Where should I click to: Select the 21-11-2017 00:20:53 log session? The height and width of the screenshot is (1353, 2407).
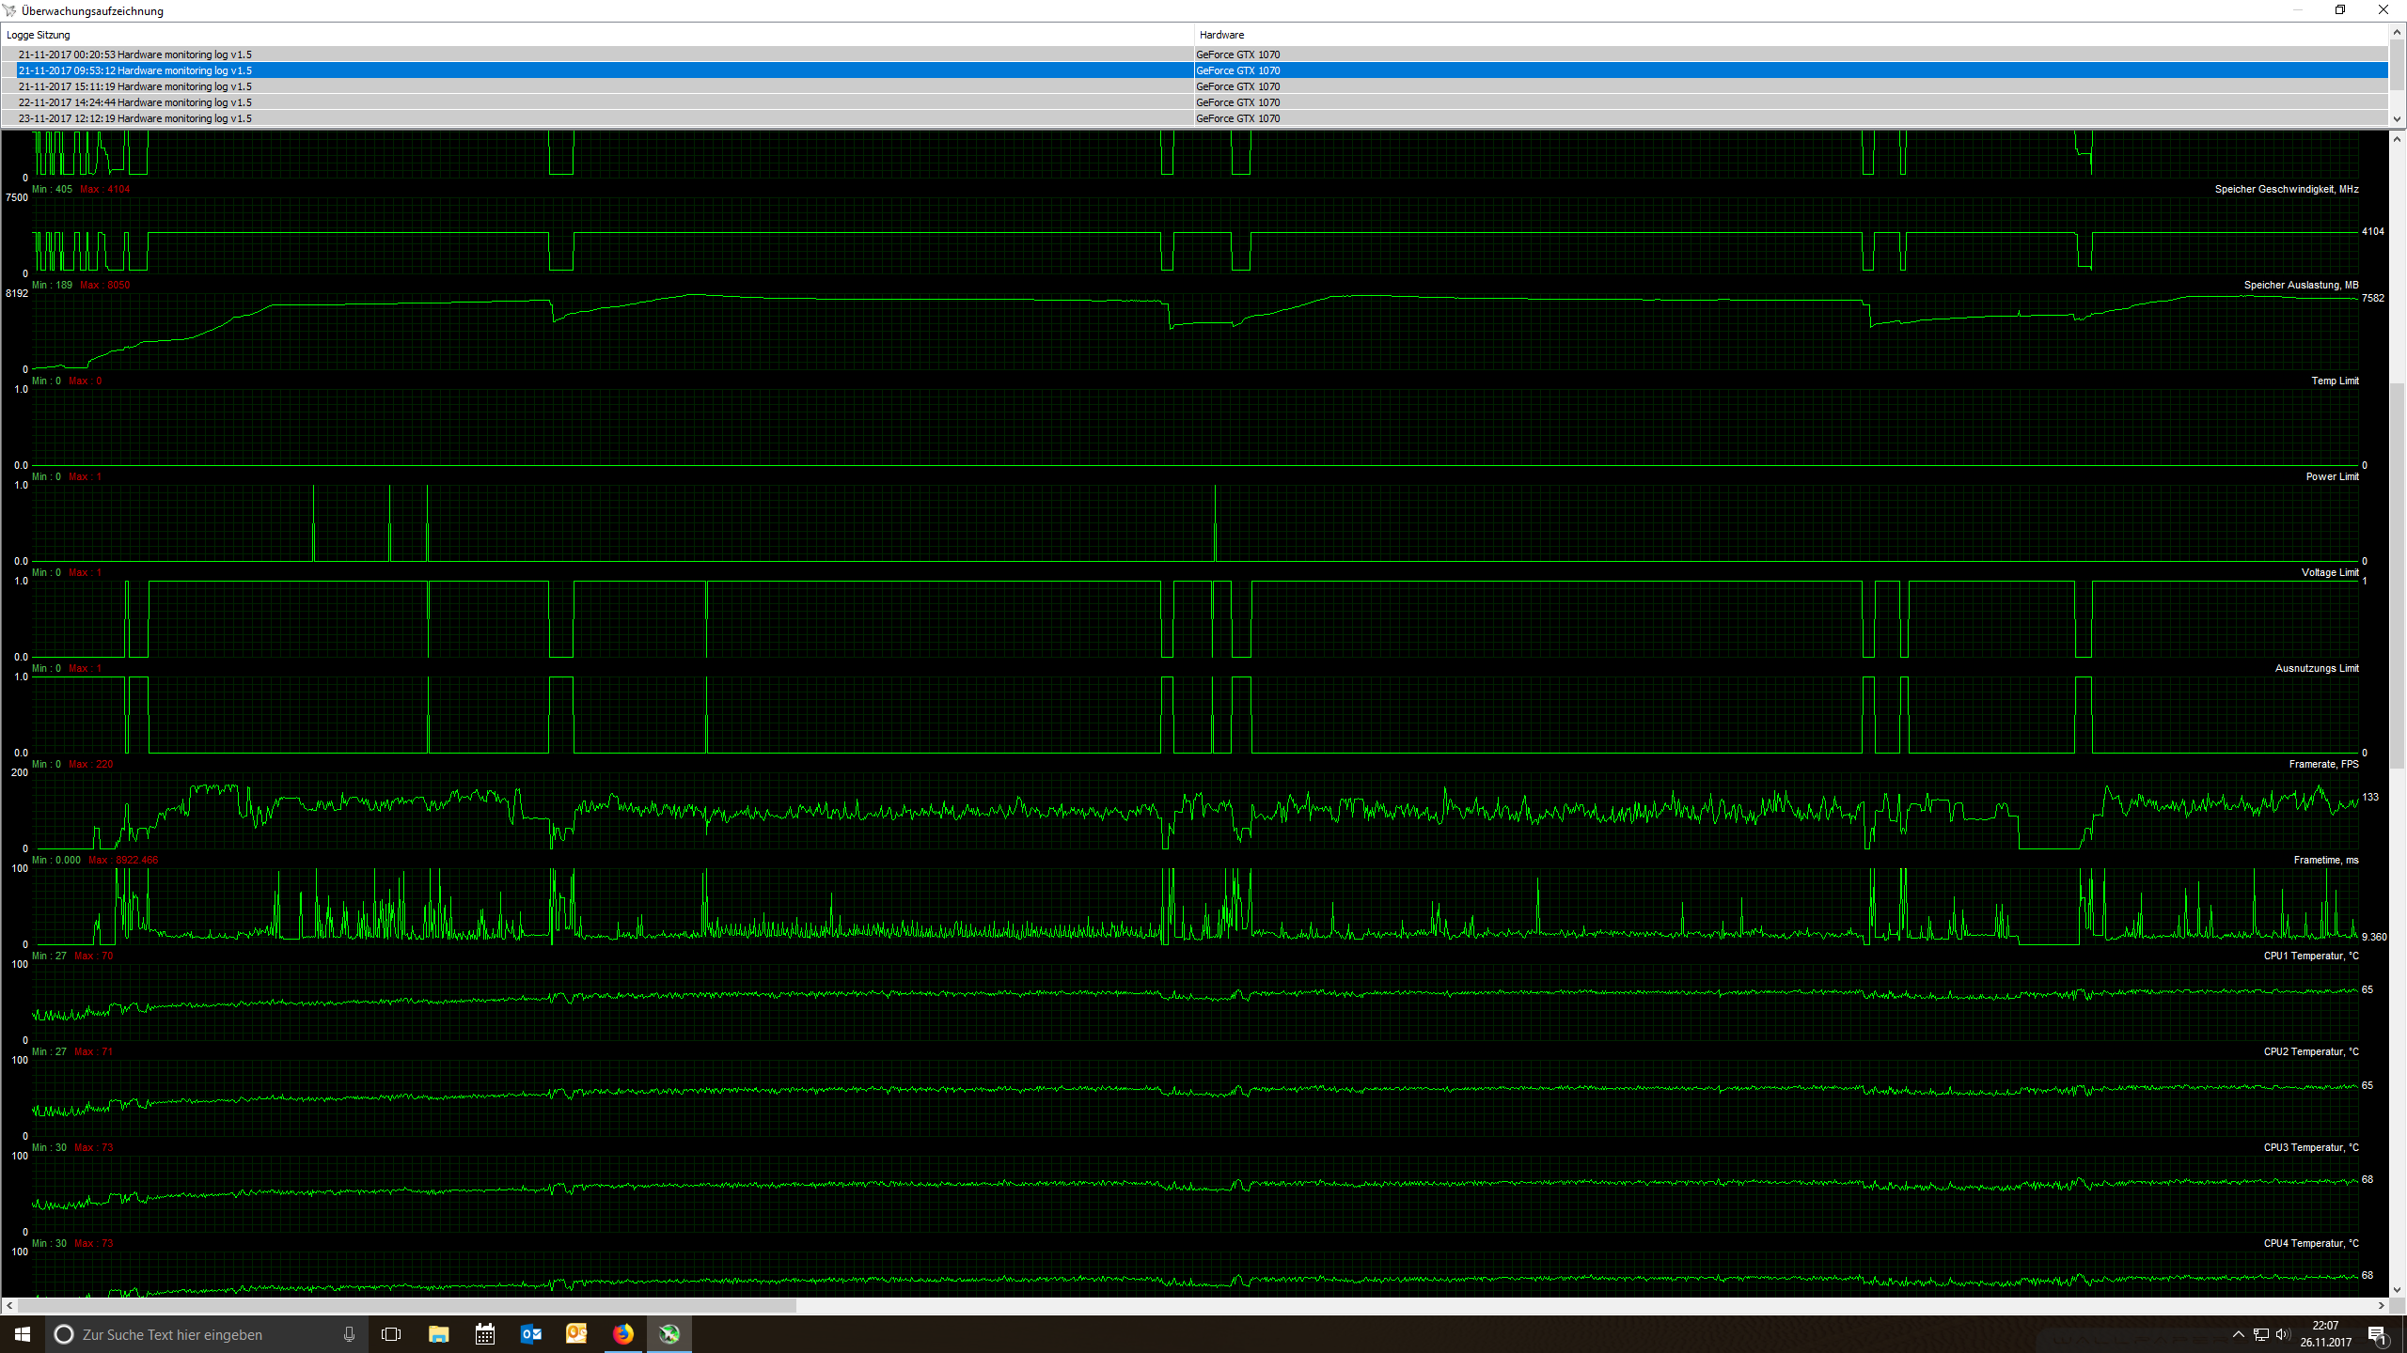click(x=135, y=54)
